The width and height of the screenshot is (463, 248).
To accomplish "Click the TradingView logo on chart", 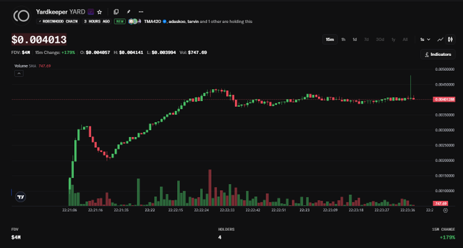I will pyautogui.click(x=20, y=197).
